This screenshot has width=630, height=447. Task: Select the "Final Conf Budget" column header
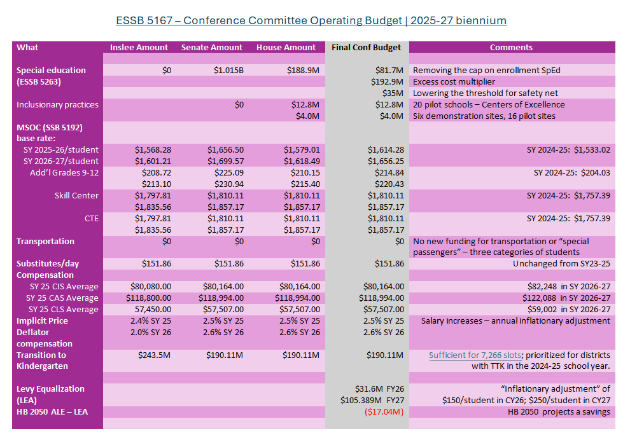coord(367,48)
